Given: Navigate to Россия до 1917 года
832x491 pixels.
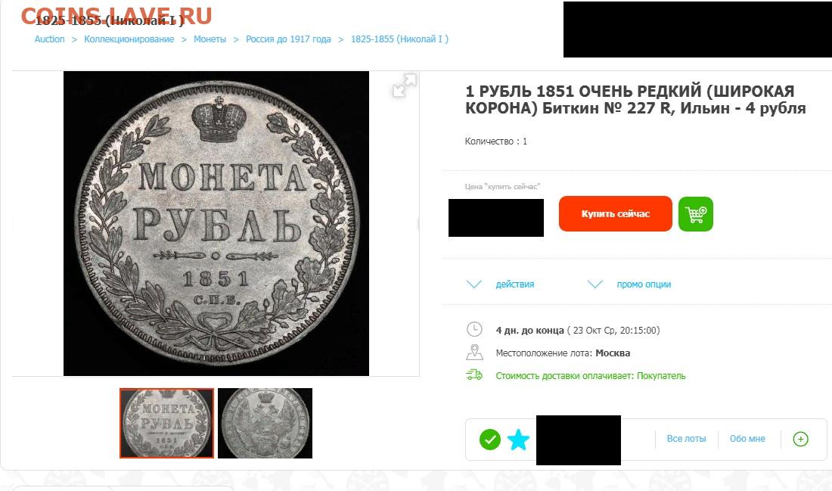Looking at the screenshot, I should point(288,39).
